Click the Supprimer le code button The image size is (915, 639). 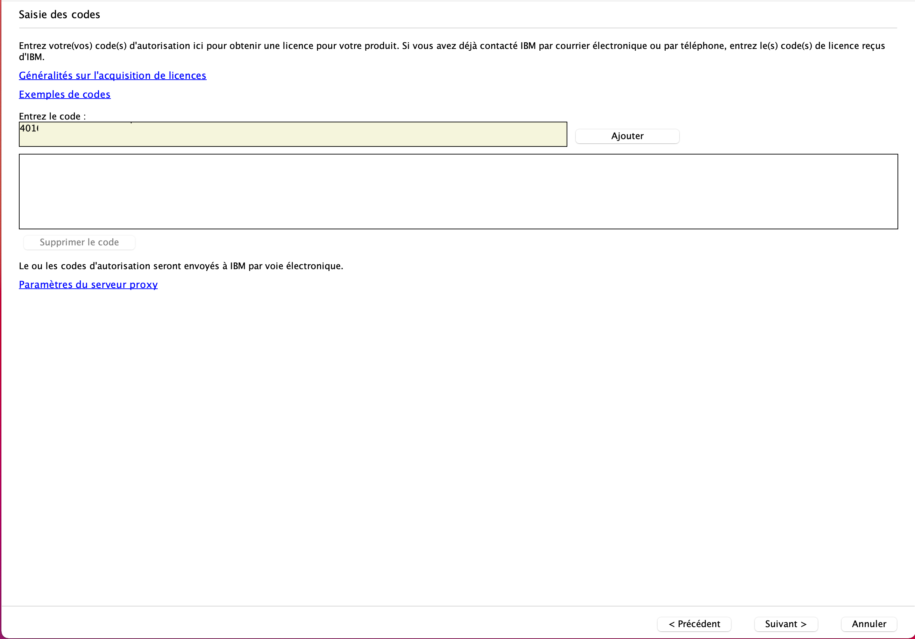point(79,242)
